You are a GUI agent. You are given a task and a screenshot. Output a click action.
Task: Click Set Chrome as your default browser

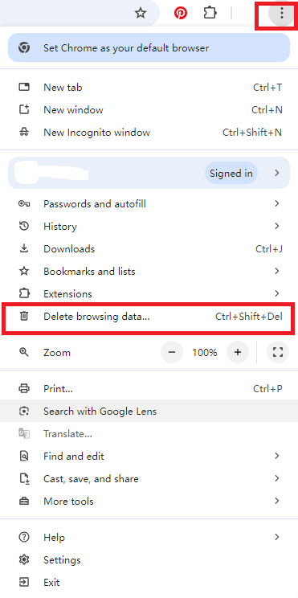tap(149, 47)
